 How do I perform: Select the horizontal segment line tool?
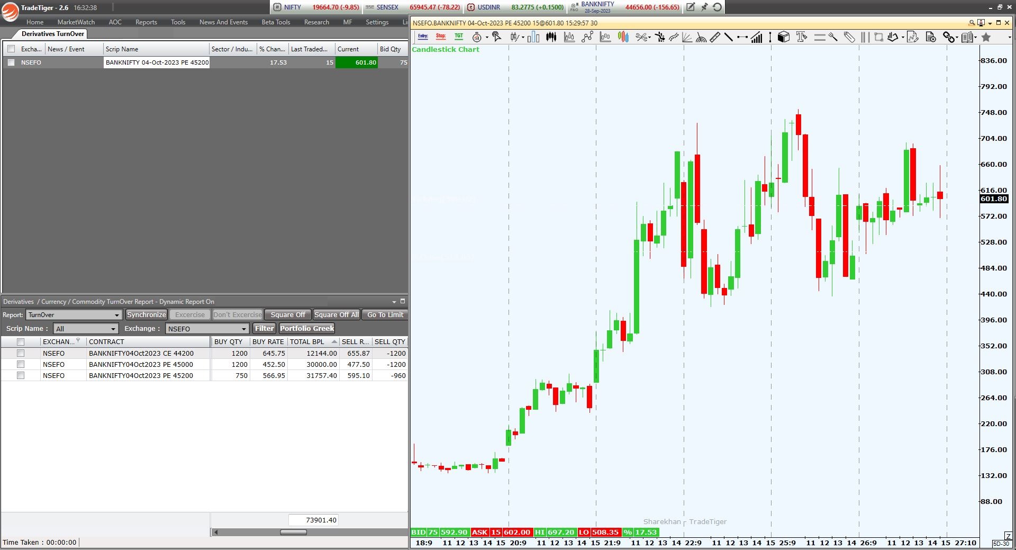(742, 37)
